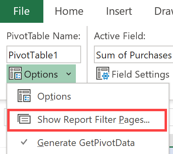Screen dimensions: 173x154
Task: Click the Active Field label
Action: (x=120, y=36)
